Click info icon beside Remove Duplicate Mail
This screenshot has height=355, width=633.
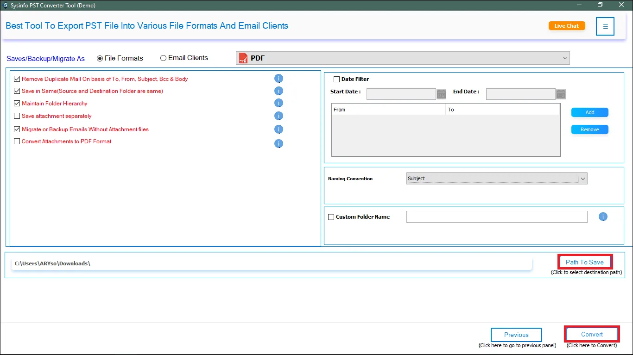tap(279, 79)
